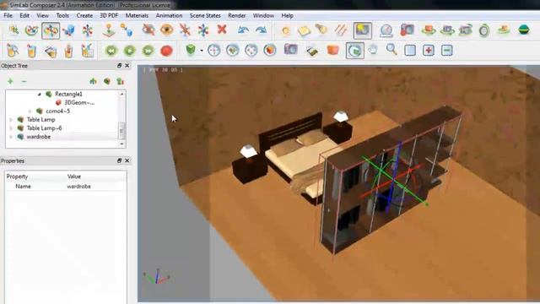Open the File menu
Image resolution: width=540 pixels, height=304 pixels.
click(x=8, y=15)
